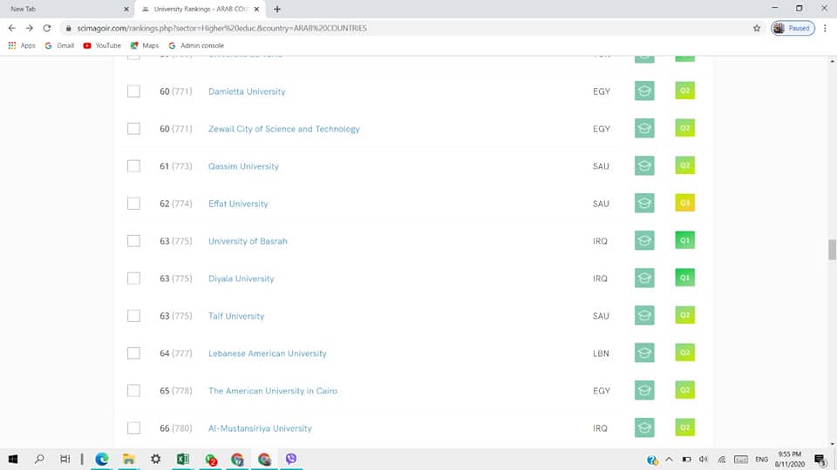Click the graduation cap icon for Damietta University
This screenshot has width=837, height=470.
point(644,91)
